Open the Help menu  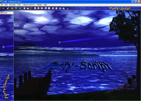tap(45, 5)
